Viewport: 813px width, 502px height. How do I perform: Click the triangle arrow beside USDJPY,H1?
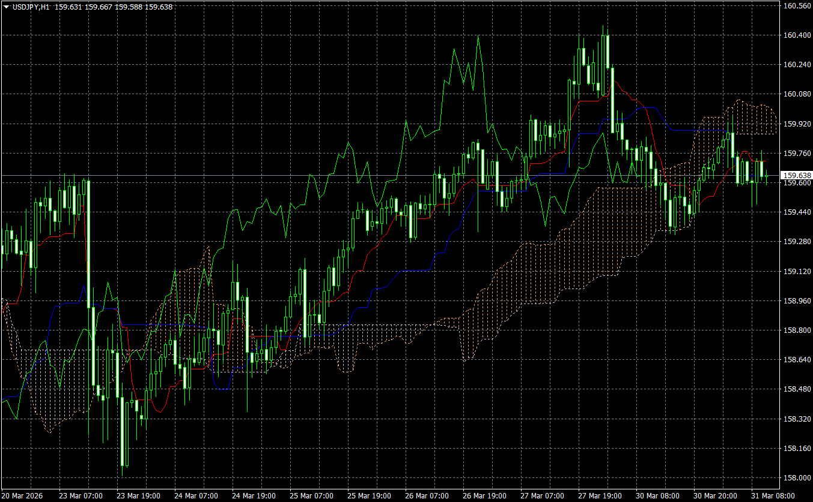coord(6,7)
